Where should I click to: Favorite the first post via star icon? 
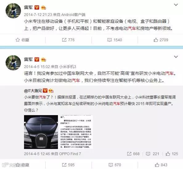click(22, 40)
